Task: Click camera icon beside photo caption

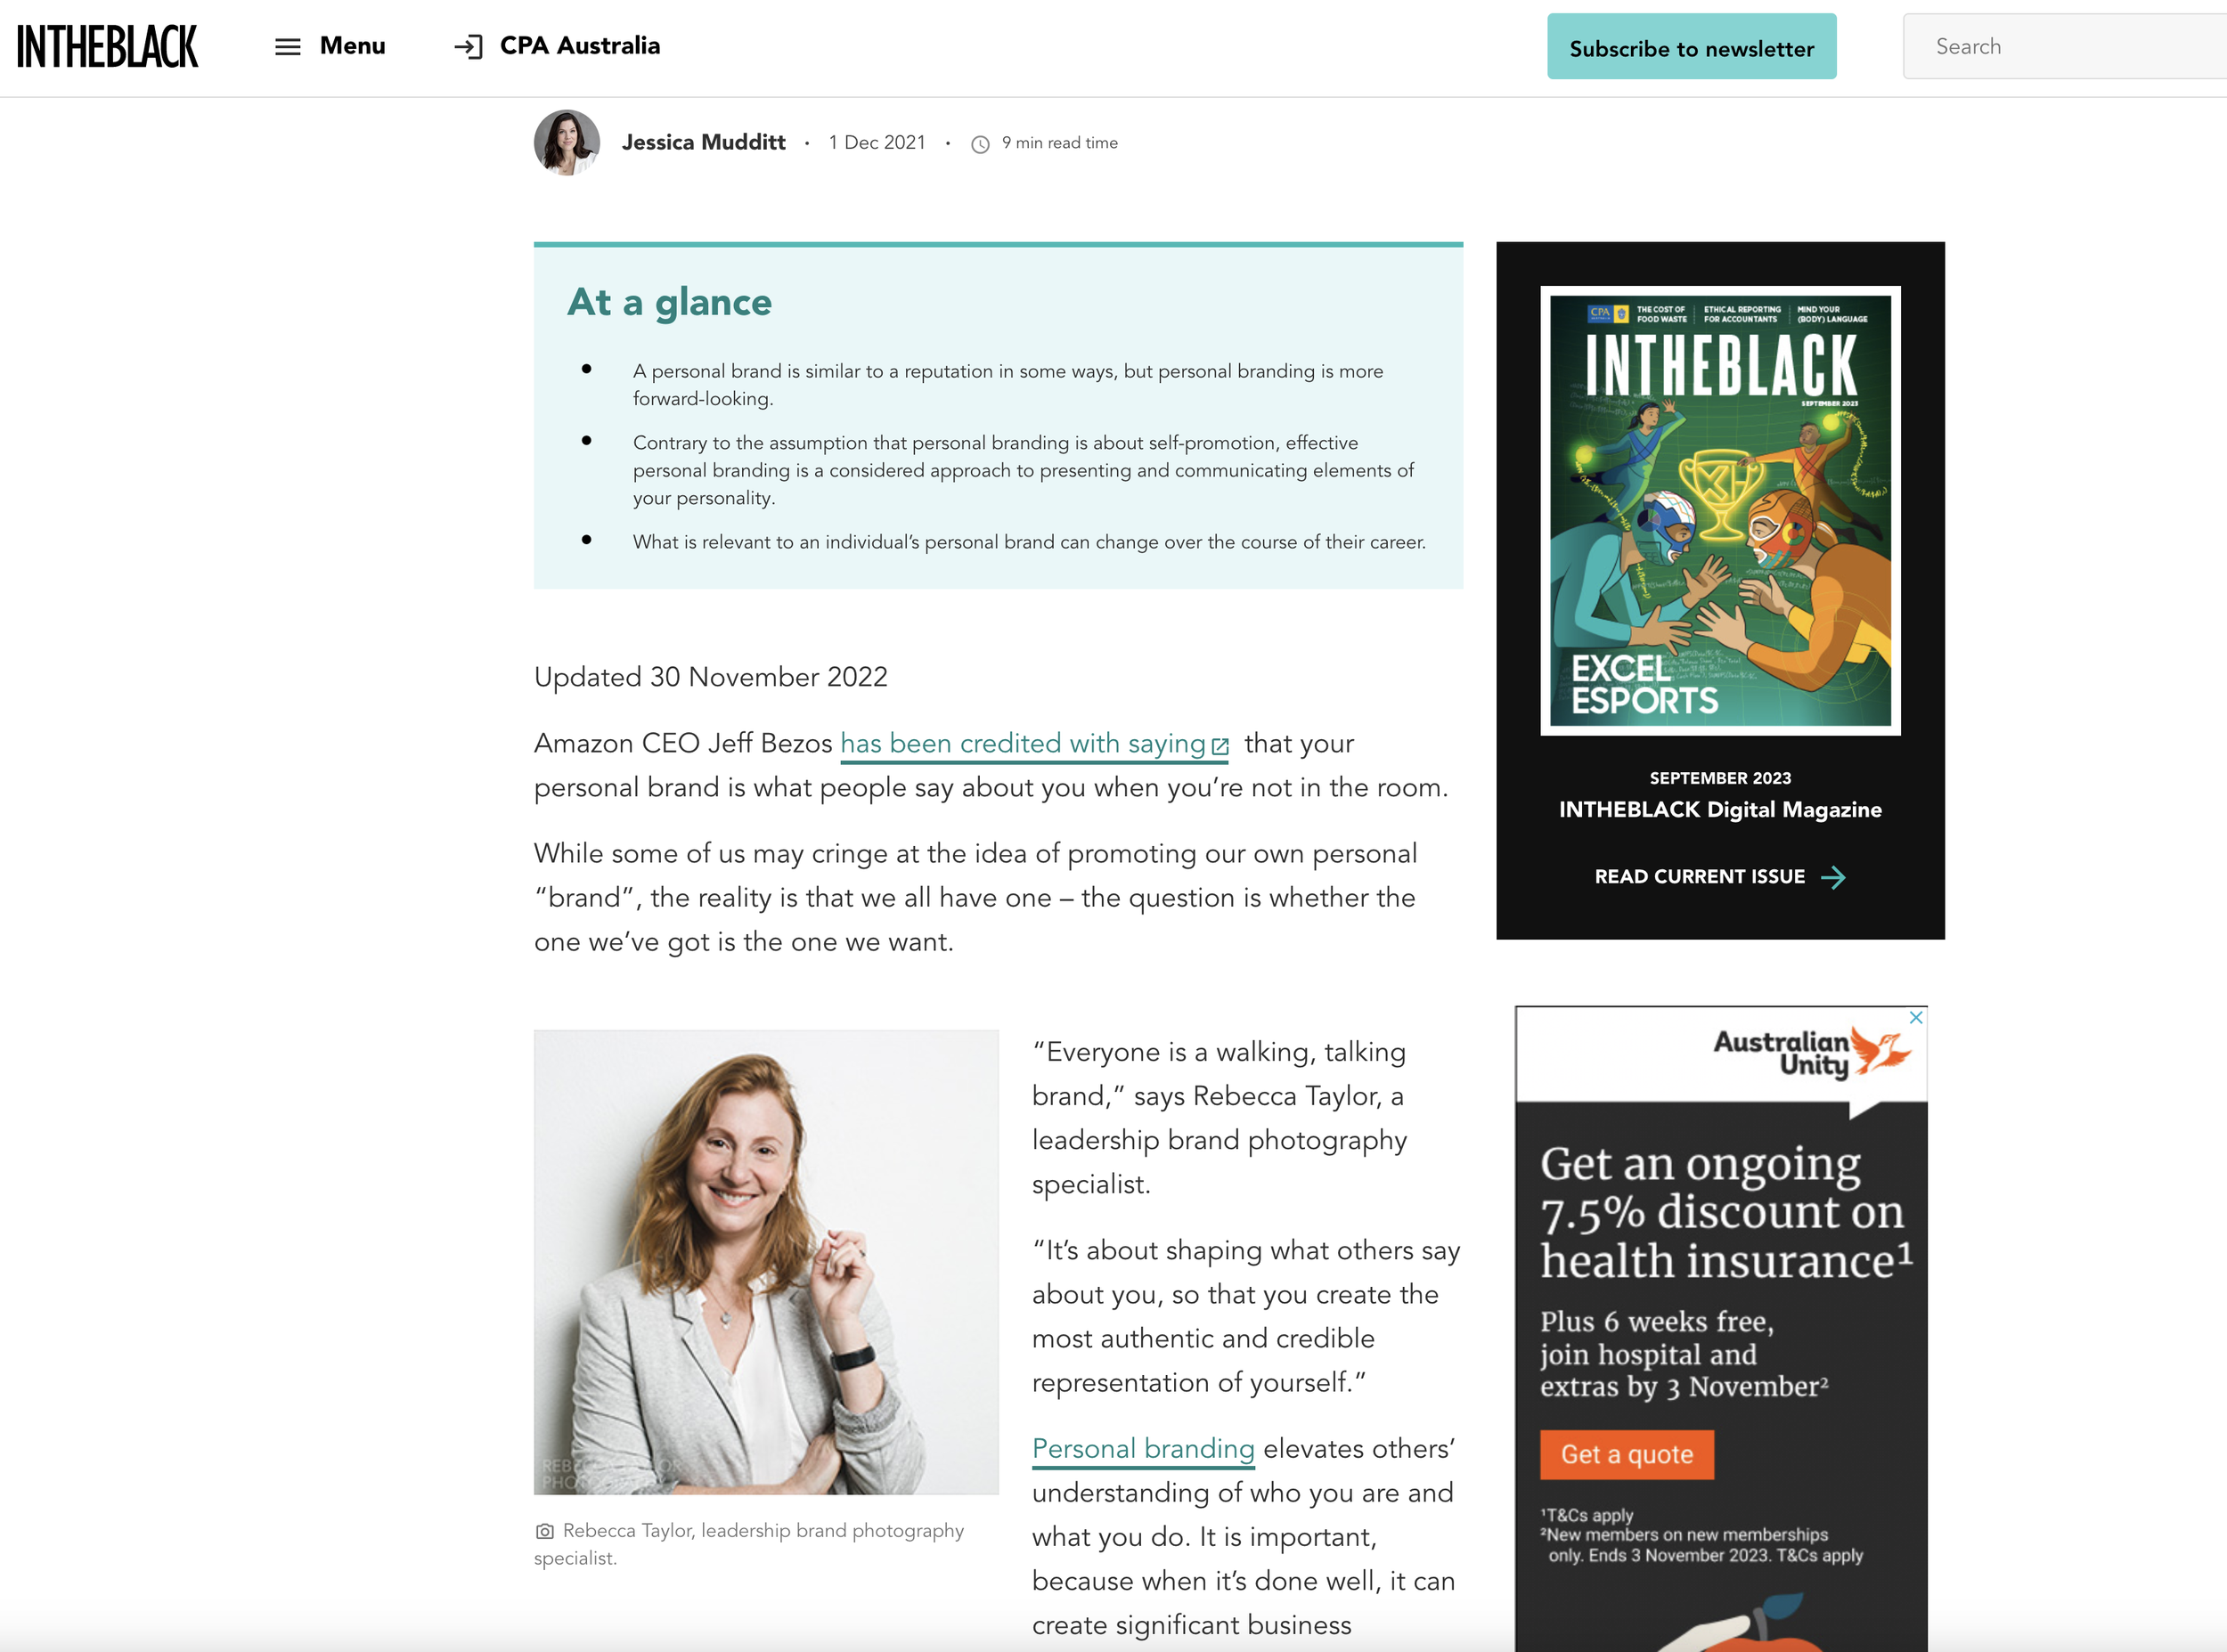Action: [x=545, y=1531]
